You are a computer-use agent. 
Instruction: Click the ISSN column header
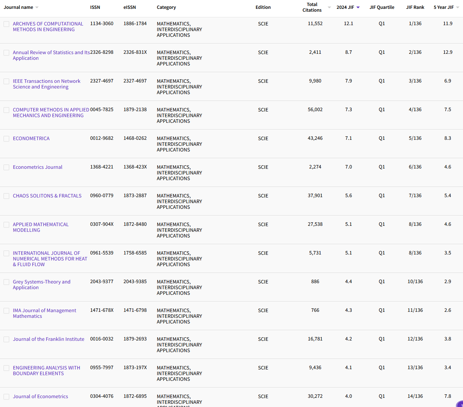click(95, 7)
